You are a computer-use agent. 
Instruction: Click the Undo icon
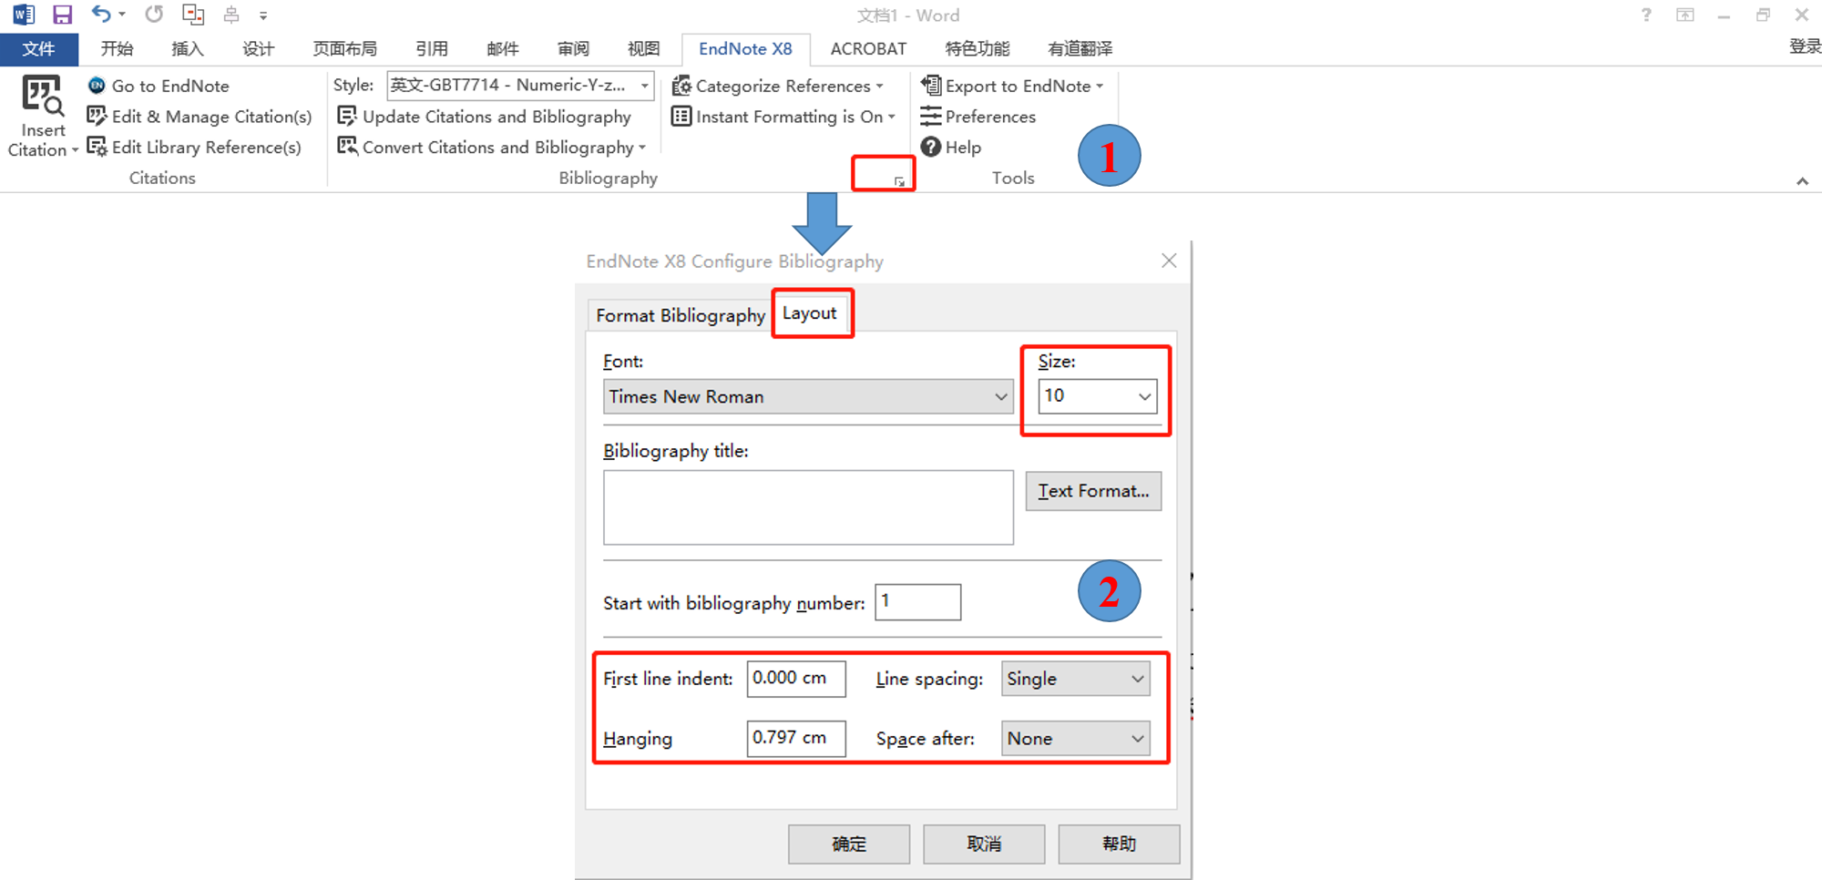point(100,15)
